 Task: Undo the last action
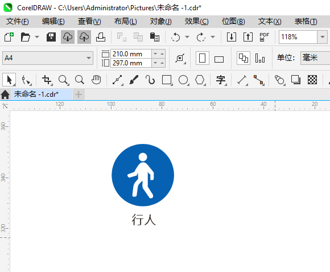point(175,37)
